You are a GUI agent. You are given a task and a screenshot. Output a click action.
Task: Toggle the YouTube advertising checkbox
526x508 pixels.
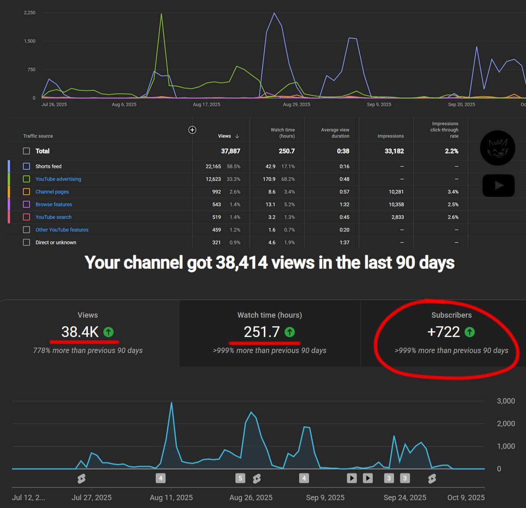[x=26, y=179]
